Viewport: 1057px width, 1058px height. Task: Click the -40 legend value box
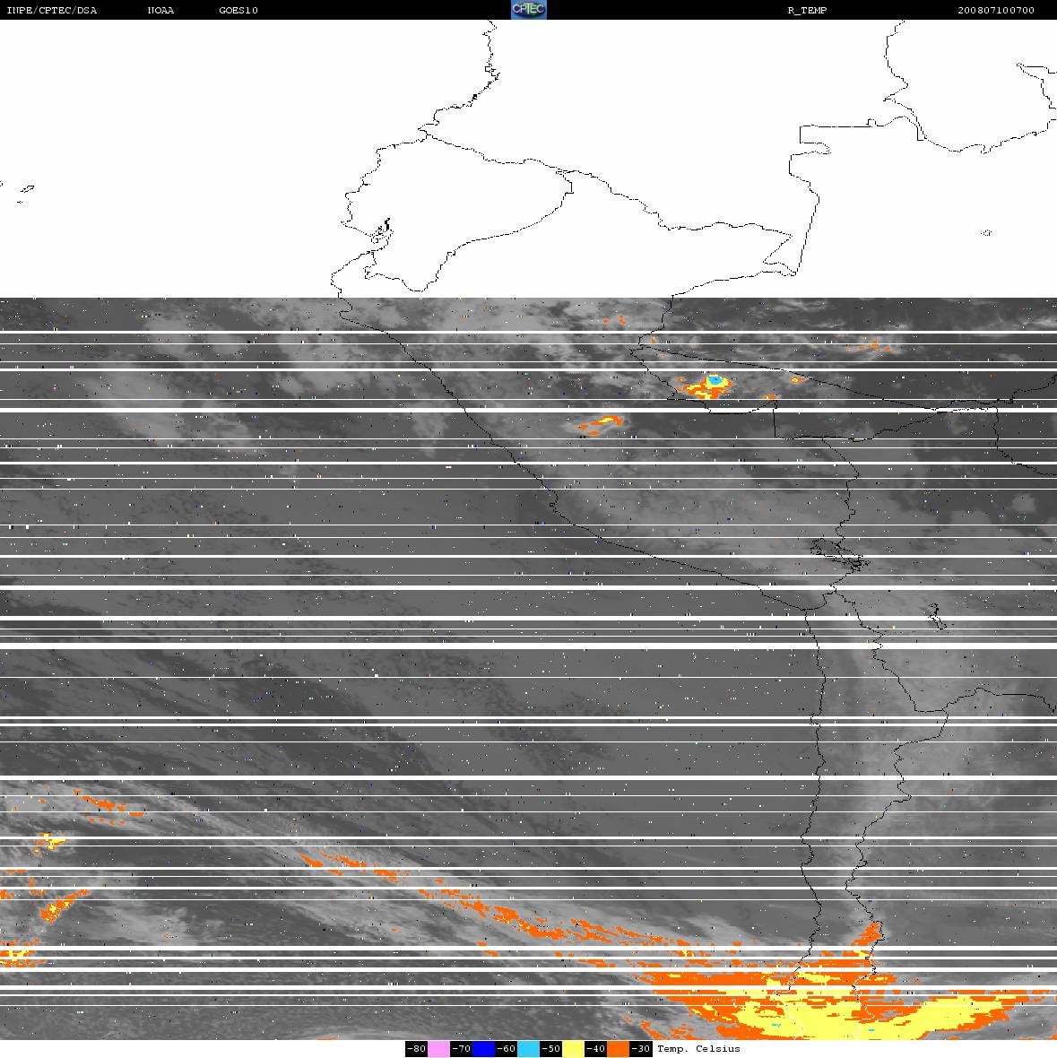coord(595,1049)
